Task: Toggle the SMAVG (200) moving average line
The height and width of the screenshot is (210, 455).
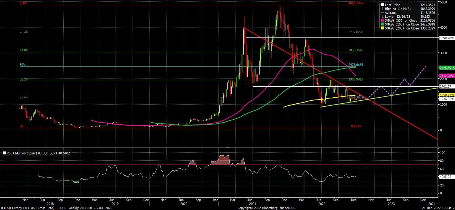Action: pos(382,28)
